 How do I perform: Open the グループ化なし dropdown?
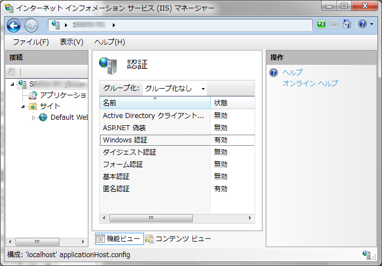(175, 88)
